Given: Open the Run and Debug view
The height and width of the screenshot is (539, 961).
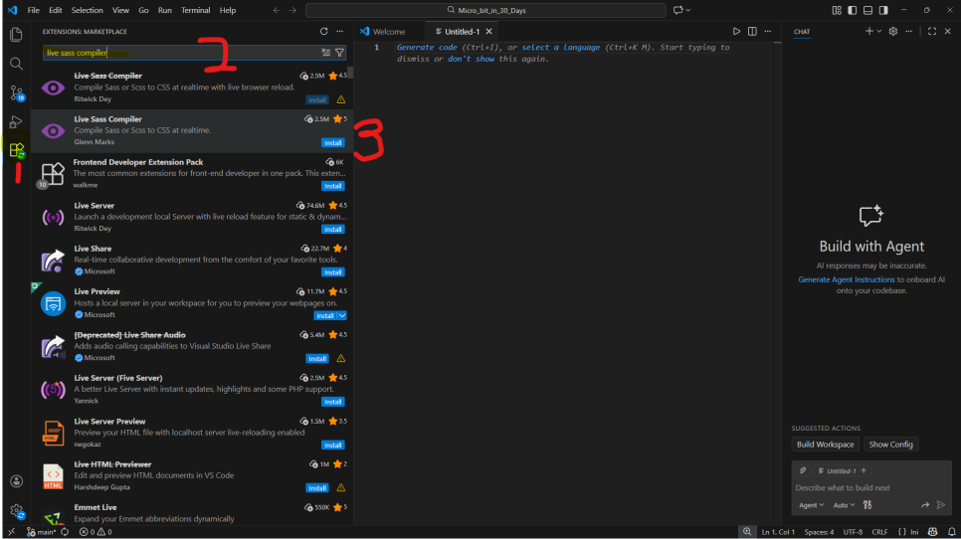Looking at the screenshot, I should (16, 122).
